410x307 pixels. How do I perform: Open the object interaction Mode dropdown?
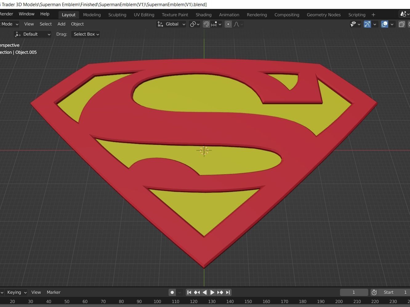(9, 24)
